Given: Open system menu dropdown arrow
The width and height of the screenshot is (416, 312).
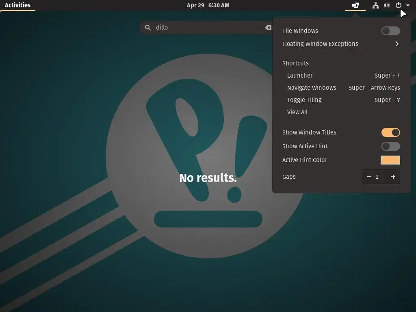Looking at the screenshot, I should [x=408, y=5].
